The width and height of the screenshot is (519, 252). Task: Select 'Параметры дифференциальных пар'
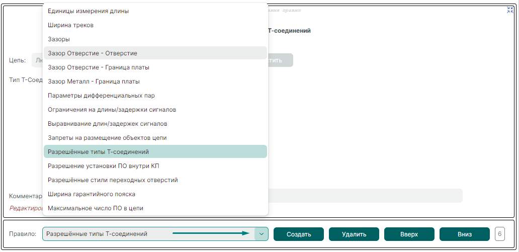coord(155,96)
